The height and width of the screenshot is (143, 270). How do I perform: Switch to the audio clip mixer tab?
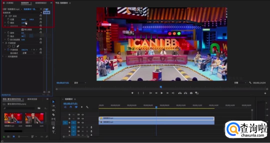click(41, 3)
